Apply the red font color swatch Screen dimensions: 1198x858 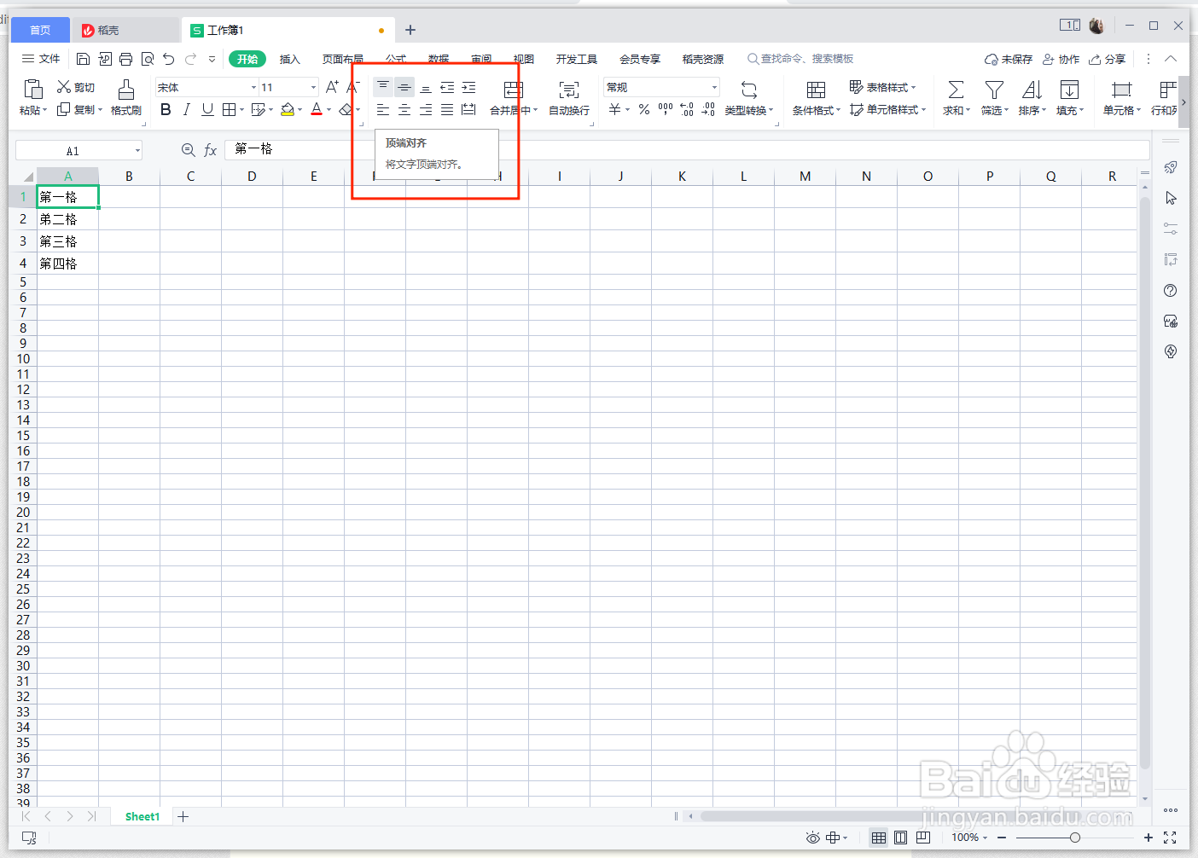click(317, 109)
